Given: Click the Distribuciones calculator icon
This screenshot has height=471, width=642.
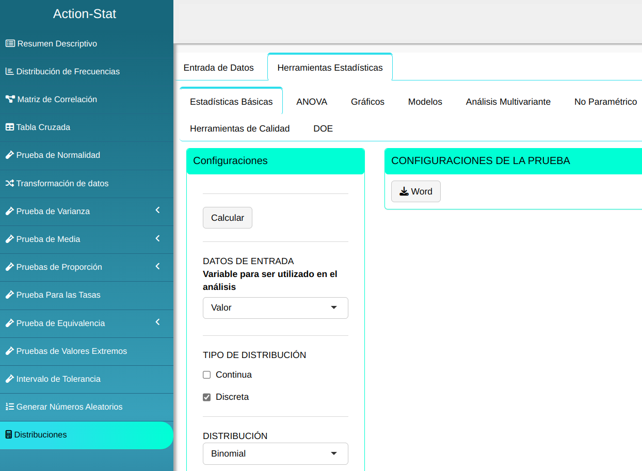Looking at the screenshot, I should click(8, 435).
